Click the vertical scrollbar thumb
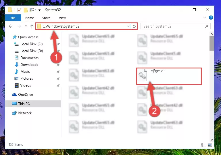The image size is (221, 155). pos(212,43)
